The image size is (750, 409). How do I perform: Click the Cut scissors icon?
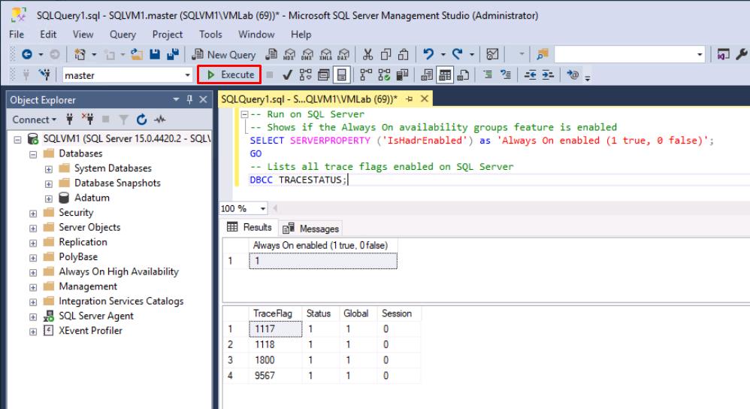pyautogui.click(x=367, y=55)
